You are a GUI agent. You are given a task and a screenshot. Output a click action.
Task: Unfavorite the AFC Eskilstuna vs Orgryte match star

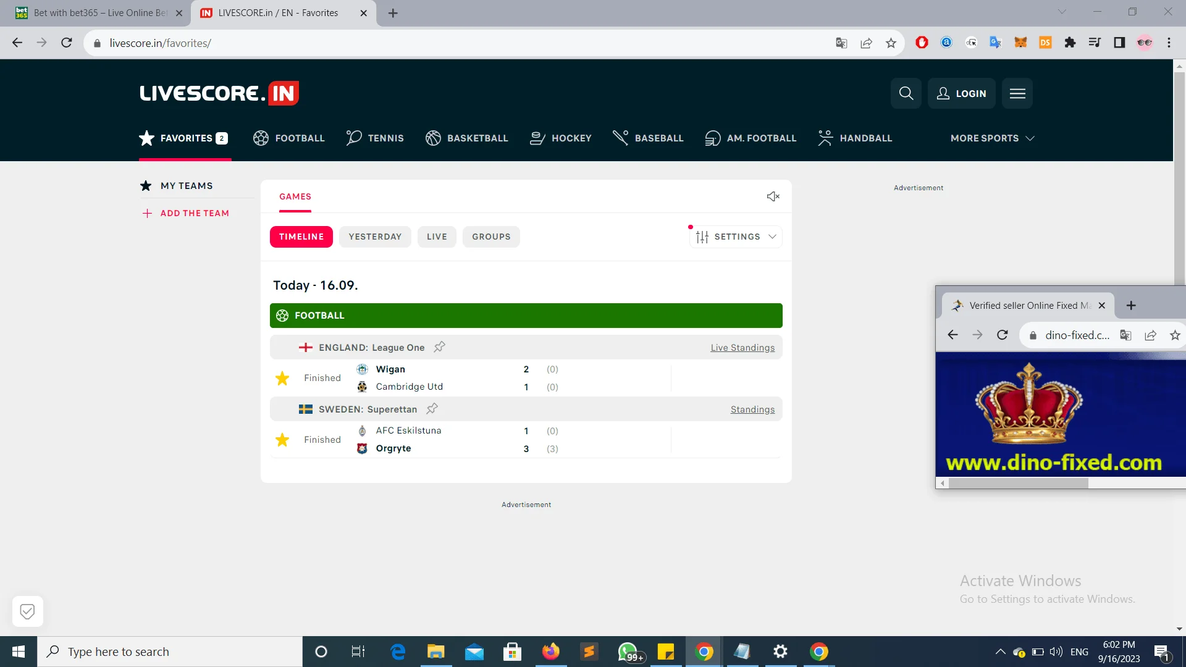[x=282, y=440]
